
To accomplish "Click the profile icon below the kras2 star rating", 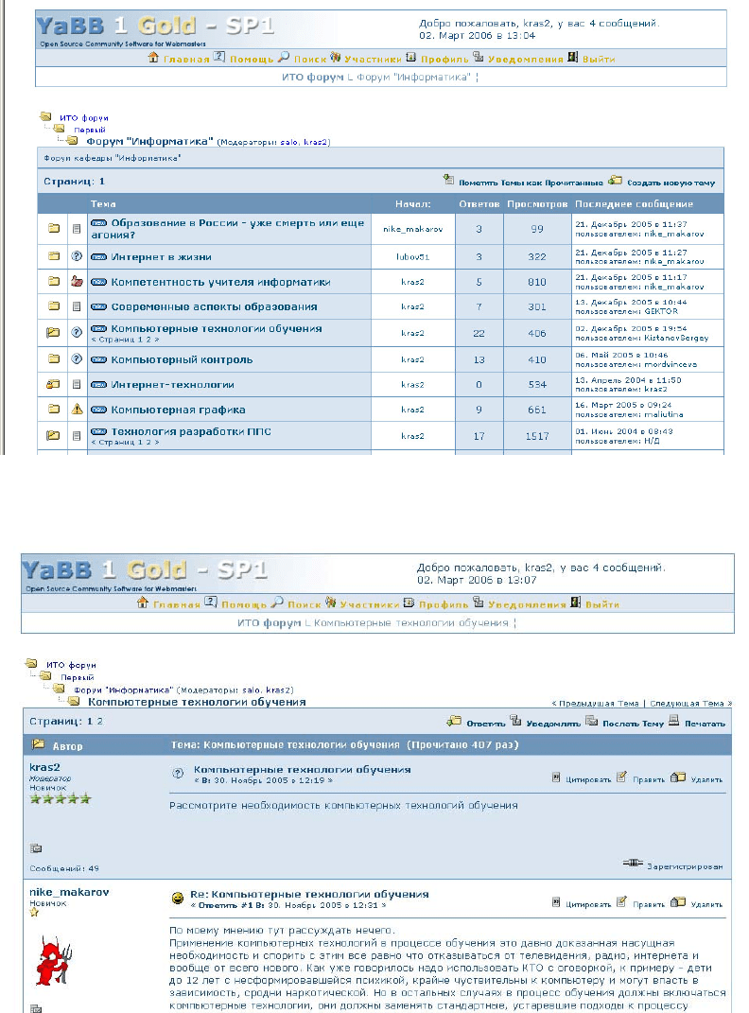I will [36, 848].
